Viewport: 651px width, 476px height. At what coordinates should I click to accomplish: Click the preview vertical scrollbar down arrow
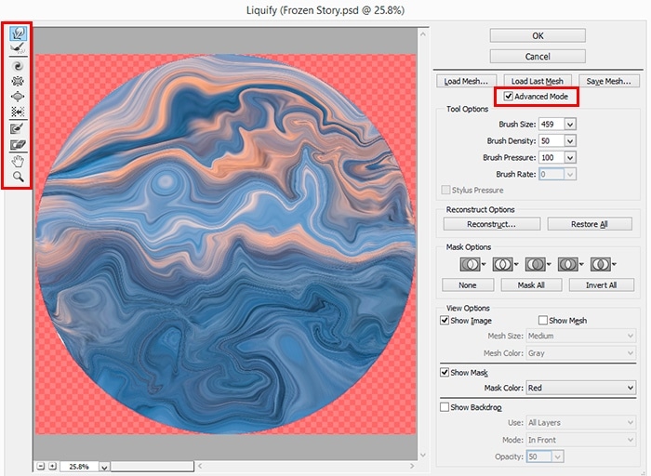tap(423, 456)
